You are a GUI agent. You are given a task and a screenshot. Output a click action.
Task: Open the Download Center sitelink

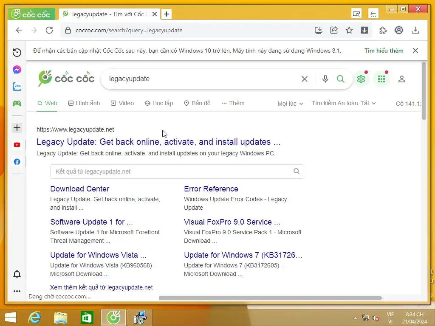[x=79, y=189]
